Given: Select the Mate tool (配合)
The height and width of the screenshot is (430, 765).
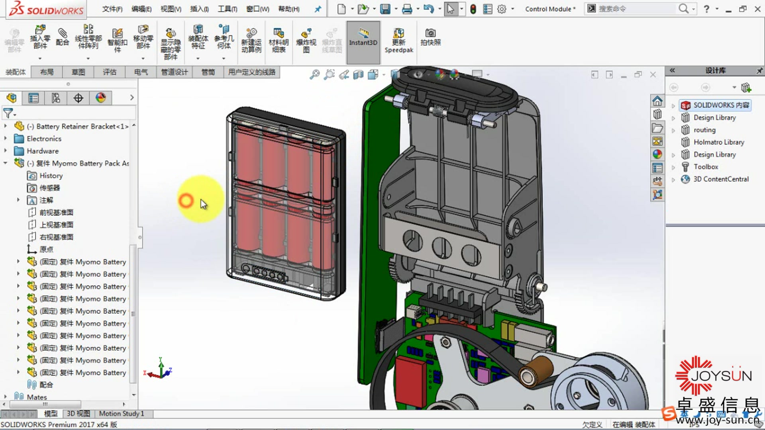Looking at the screenshot, I should 62,37.
